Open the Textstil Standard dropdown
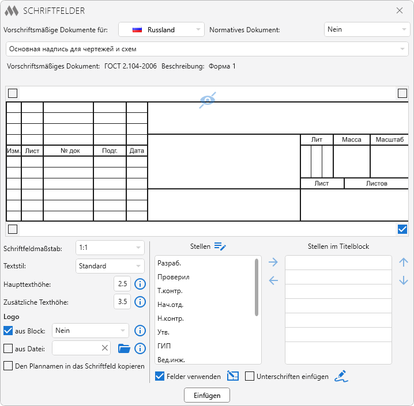This screenshot has width=414, height=406. point(110,266)
